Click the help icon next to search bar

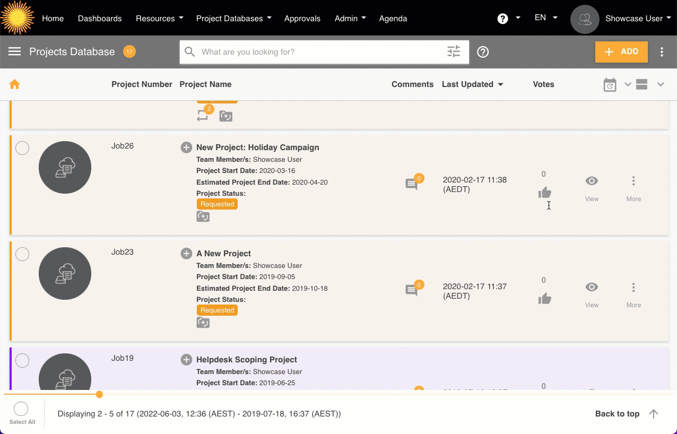point(482,52)
